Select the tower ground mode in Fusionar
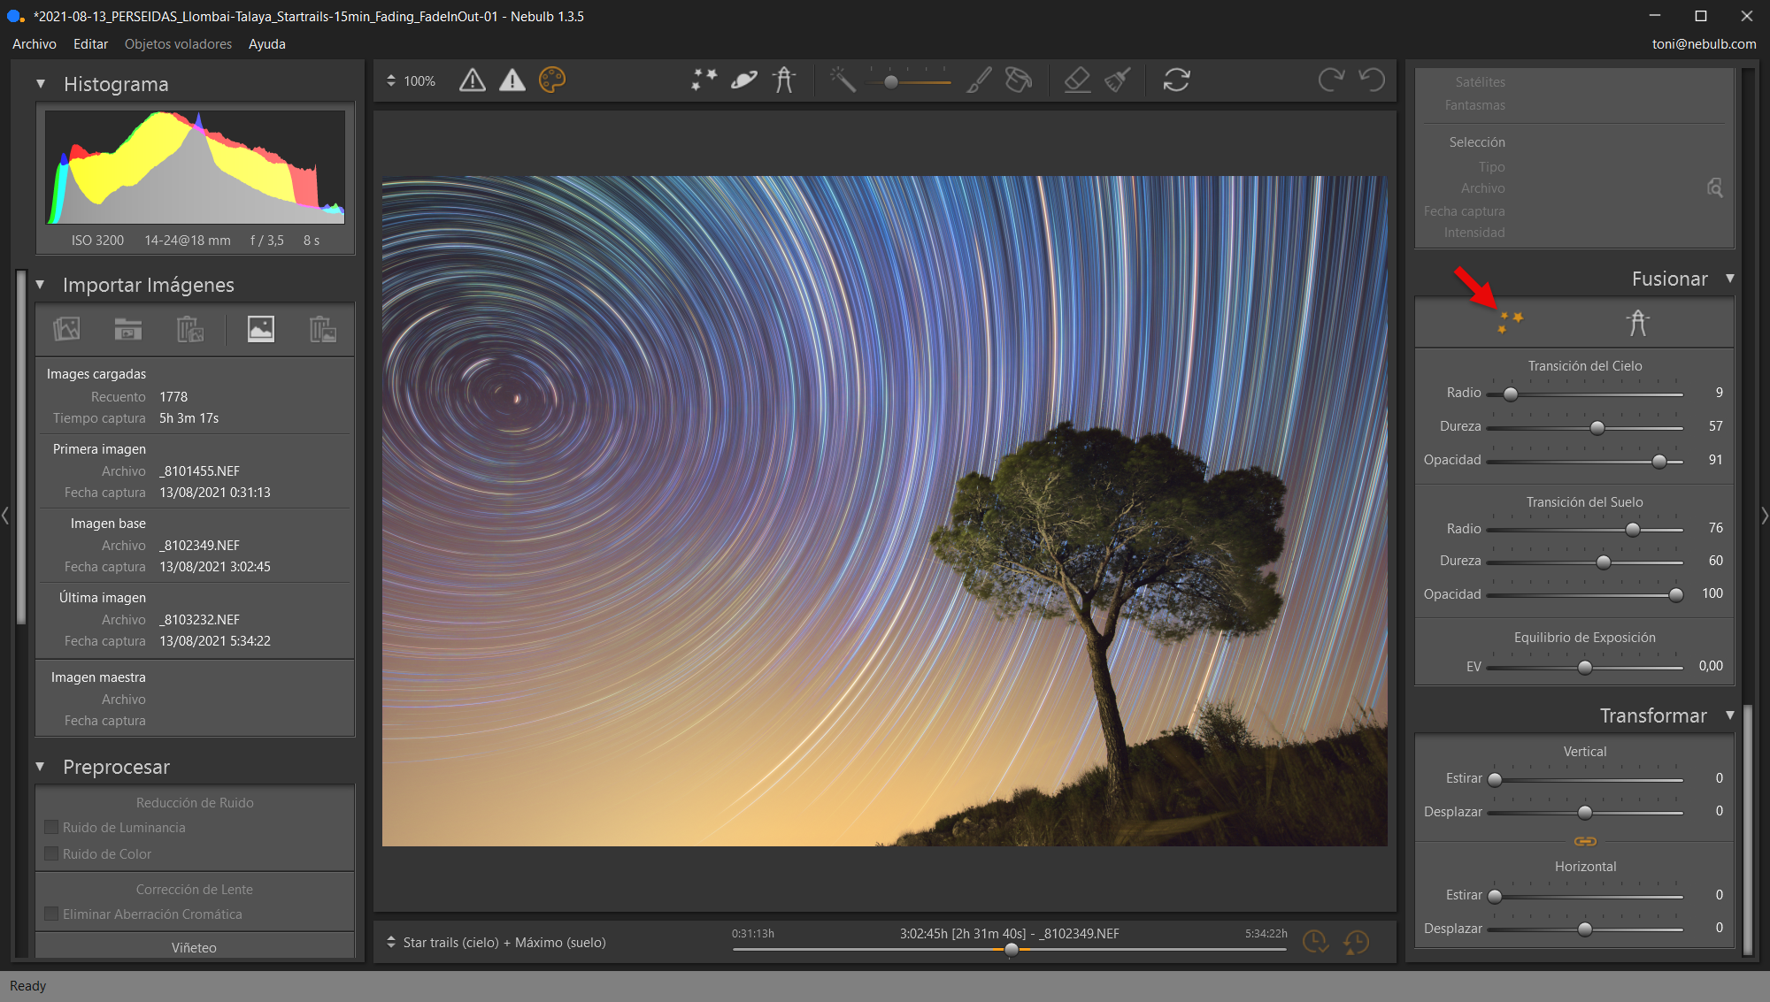This screenshot has width=1770, height=1002. click(1638, 323)
